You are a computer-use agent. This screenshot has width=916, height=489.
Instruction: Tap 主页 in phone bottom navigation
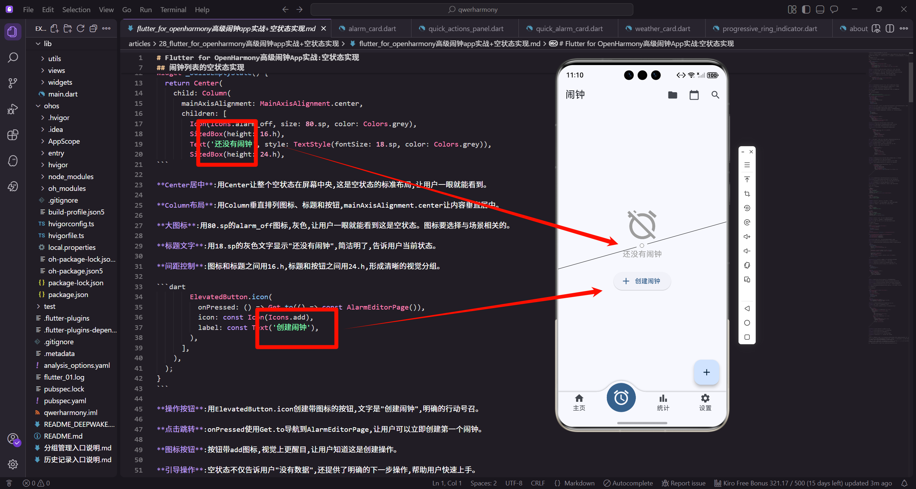coord(579,402)
